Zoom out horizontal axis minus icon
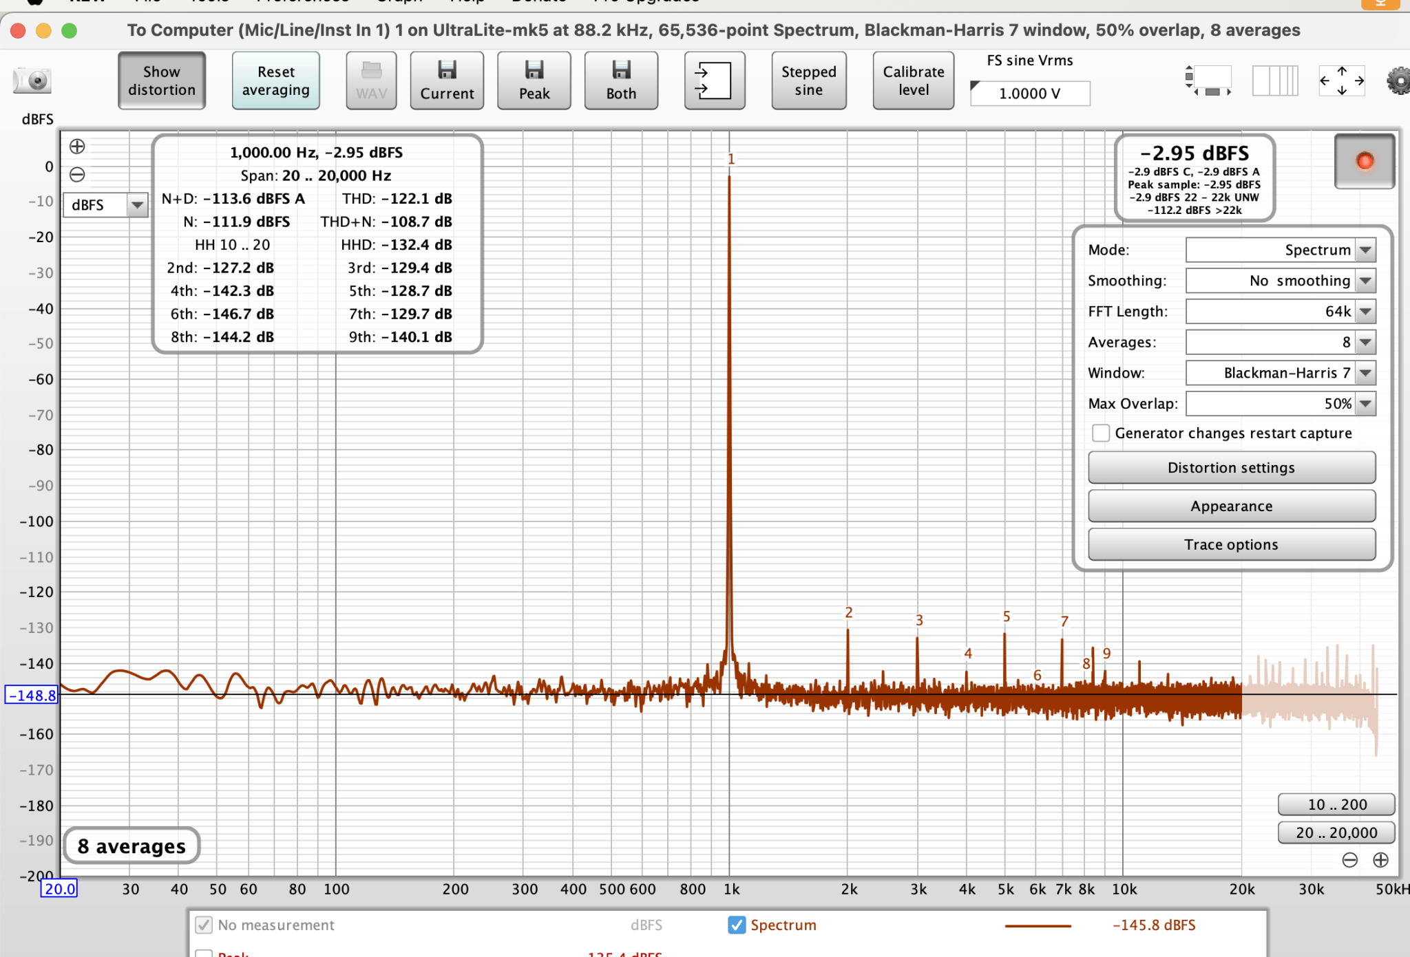Screen dimensions: 1410x957 [1350, 860]
